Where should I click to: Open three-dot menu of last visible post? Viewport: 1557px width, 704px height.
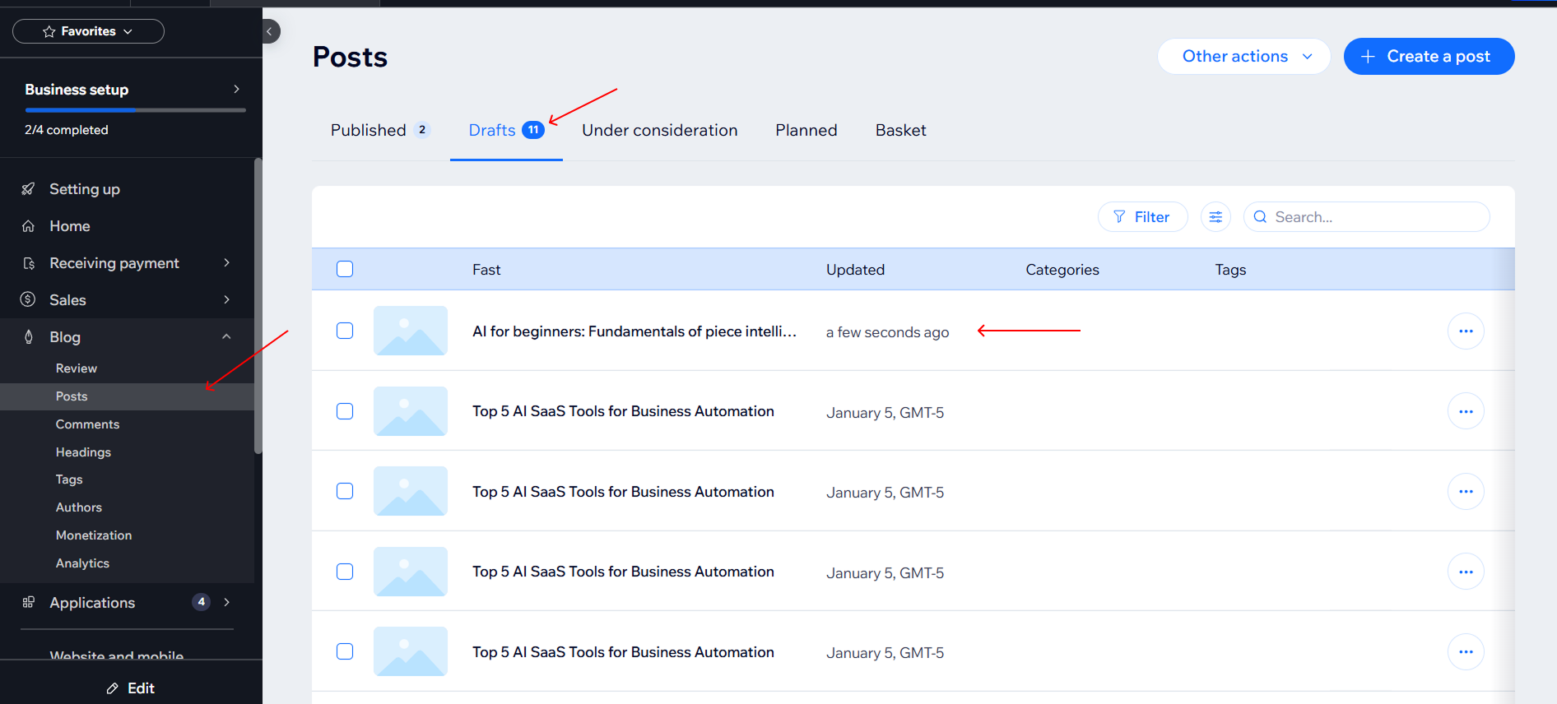pyautogui.click(x=1465, y=652)
